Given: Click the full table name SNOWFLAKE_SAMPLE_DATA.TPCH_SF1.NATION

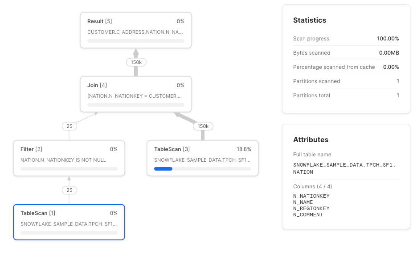Looking at the screenshot, I should click(x=344, y=168).
